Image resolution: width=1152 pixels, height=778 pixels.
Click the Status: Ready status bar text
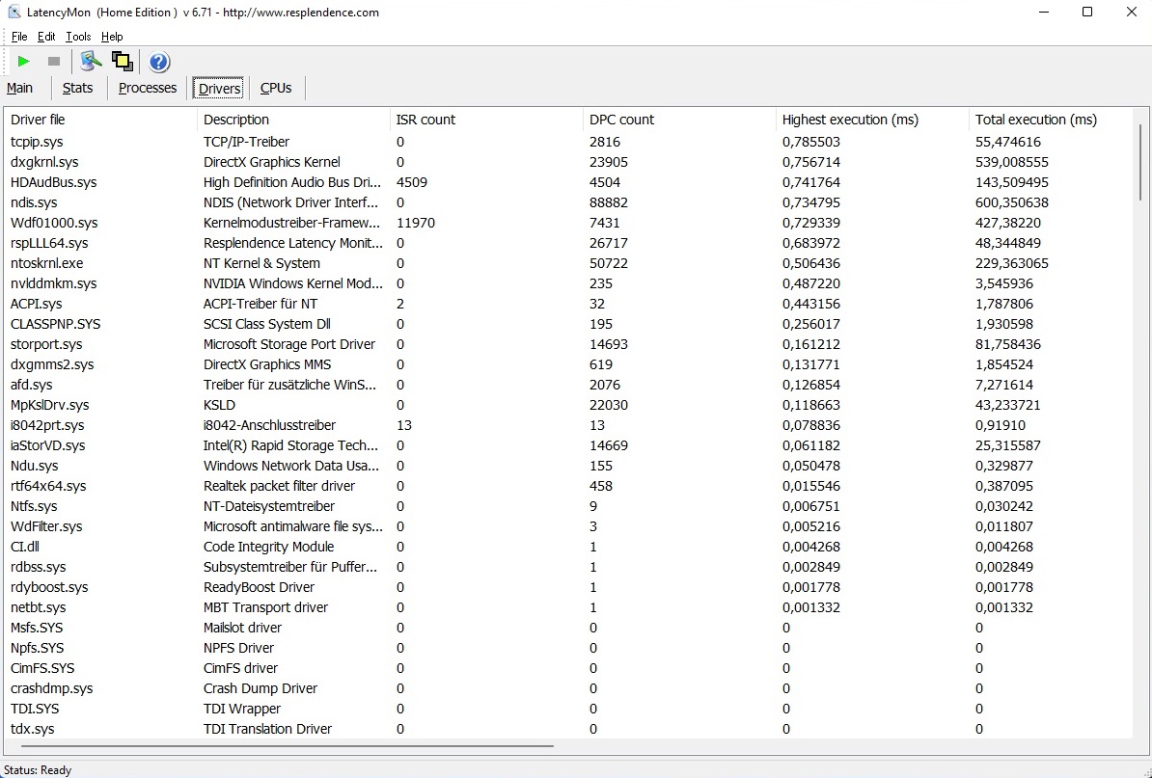[39, 770]
